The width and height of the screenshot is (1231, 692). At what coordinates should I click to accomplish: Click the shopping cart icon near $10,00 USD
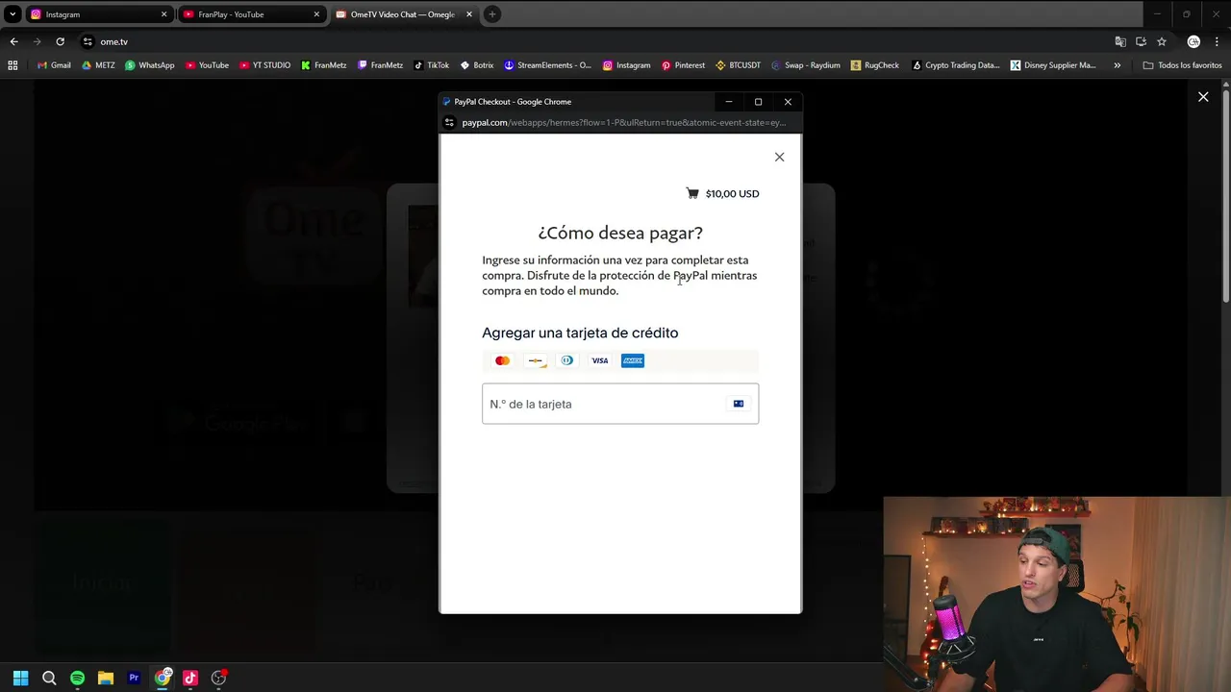[692, 193]
